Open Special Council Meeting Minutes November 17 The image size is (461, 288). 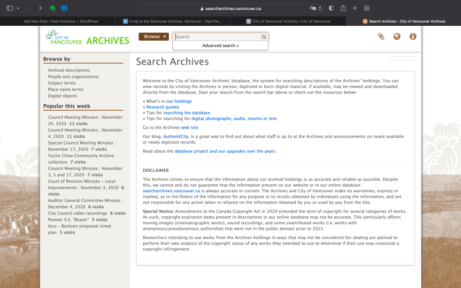pos(82,146)
